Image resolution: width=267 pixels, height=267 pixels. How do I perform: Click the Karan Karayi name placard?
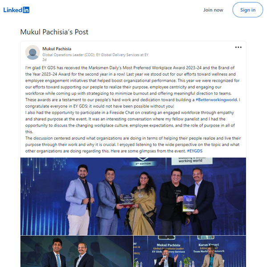[209, 248]
